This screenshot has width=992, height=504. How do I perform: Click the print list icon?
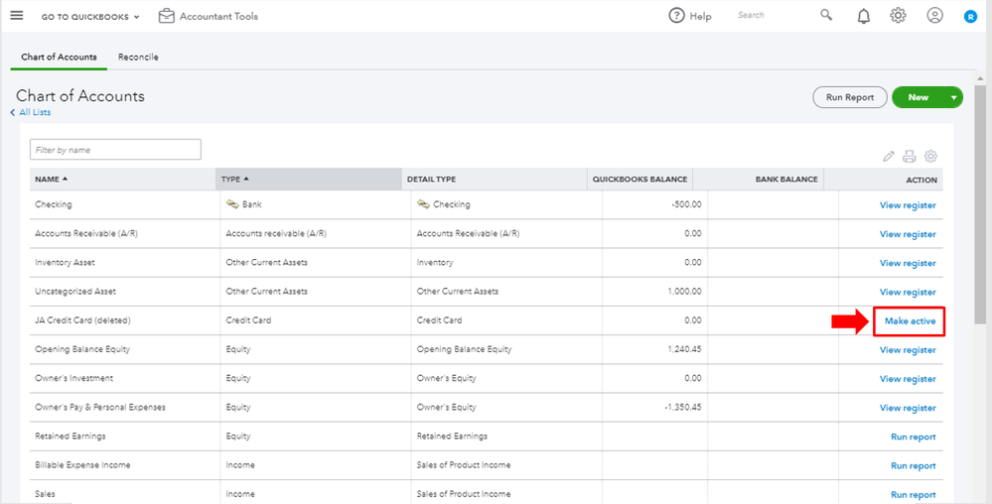tap(910, 157)
